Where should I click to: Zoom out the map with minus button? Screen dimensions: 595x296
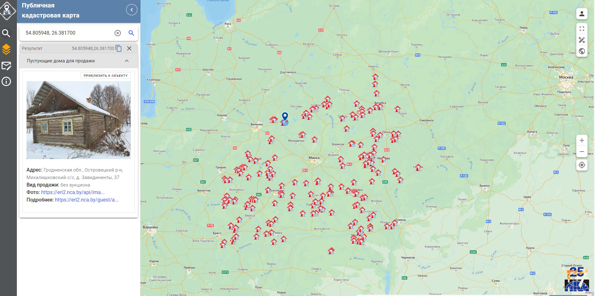[582, 152]
